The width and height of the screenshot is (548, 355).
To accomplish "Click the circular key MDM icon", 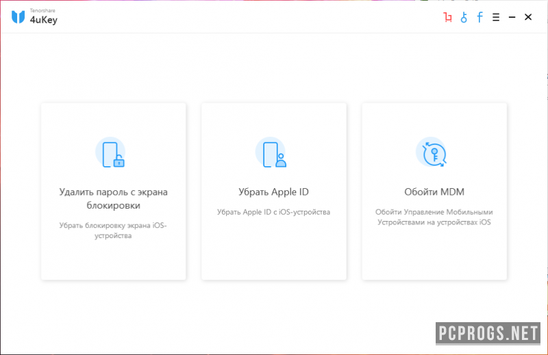I will [433, 153].
